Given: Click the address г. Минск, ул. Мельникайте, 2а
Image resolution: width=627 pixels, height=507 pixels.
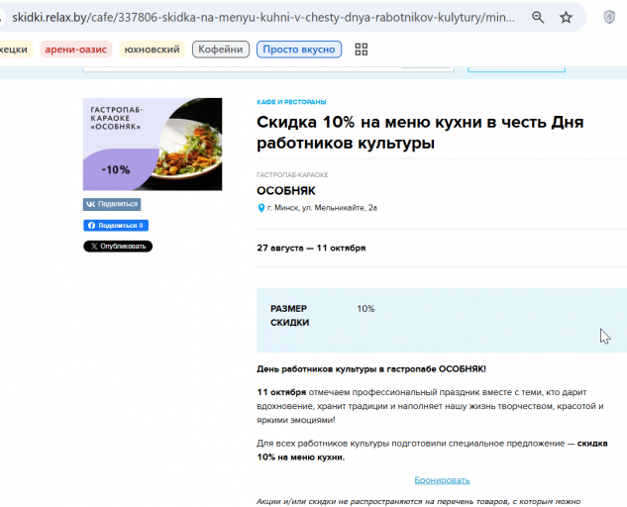Looking at the screenshot, I should pos(322,208).
